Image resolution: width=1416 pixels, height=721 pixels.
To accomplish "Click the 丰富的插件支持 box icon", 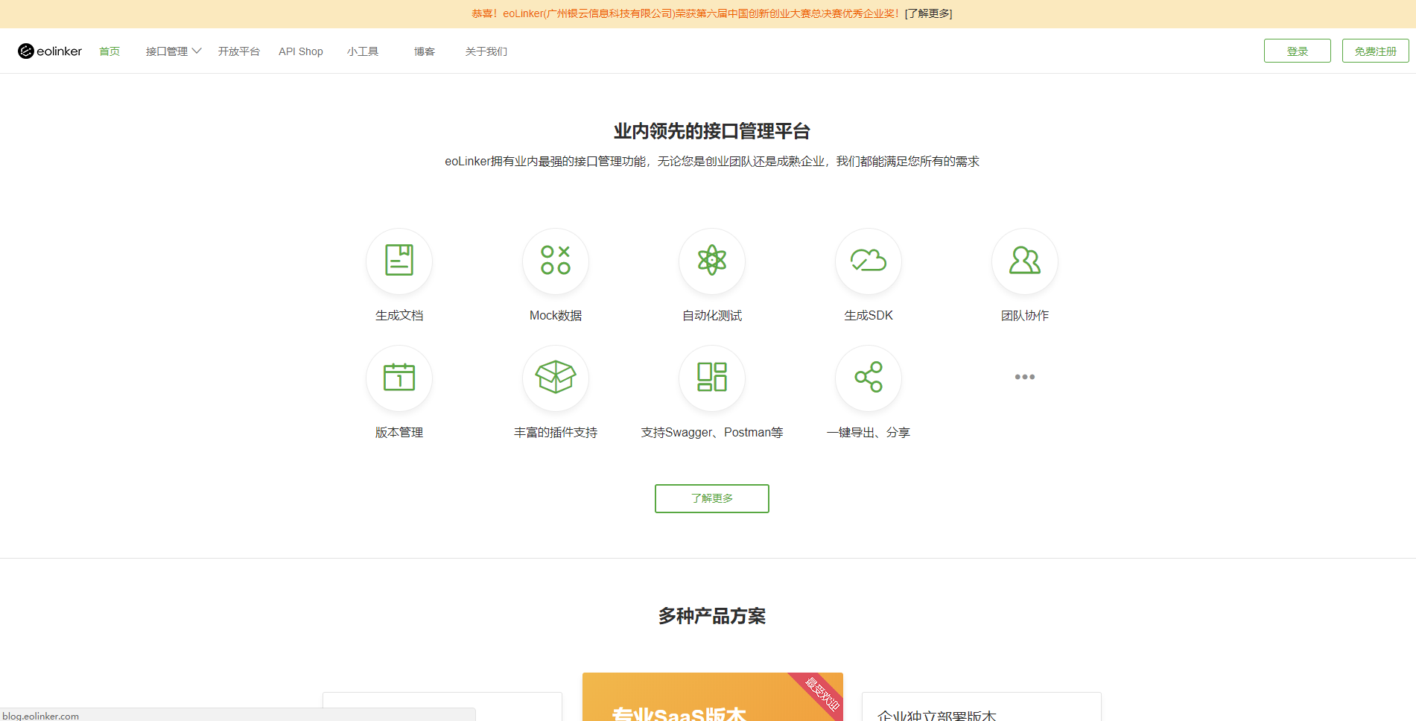I will pos(556,378).
